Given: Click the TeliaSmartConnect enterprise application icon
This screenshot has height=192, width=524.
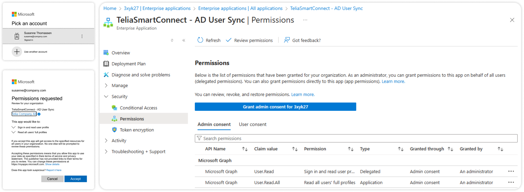Looking at the screenshot, I should (x=108, y=23).
